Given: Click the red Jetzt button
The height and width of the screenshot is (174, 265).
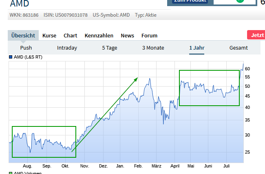Looking at the screenshot, I should coord(256,35).
